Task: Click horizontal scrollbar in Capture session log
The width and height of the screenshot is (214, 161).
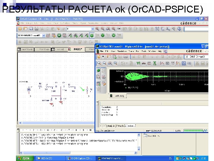Action: (x=47, y=153)
